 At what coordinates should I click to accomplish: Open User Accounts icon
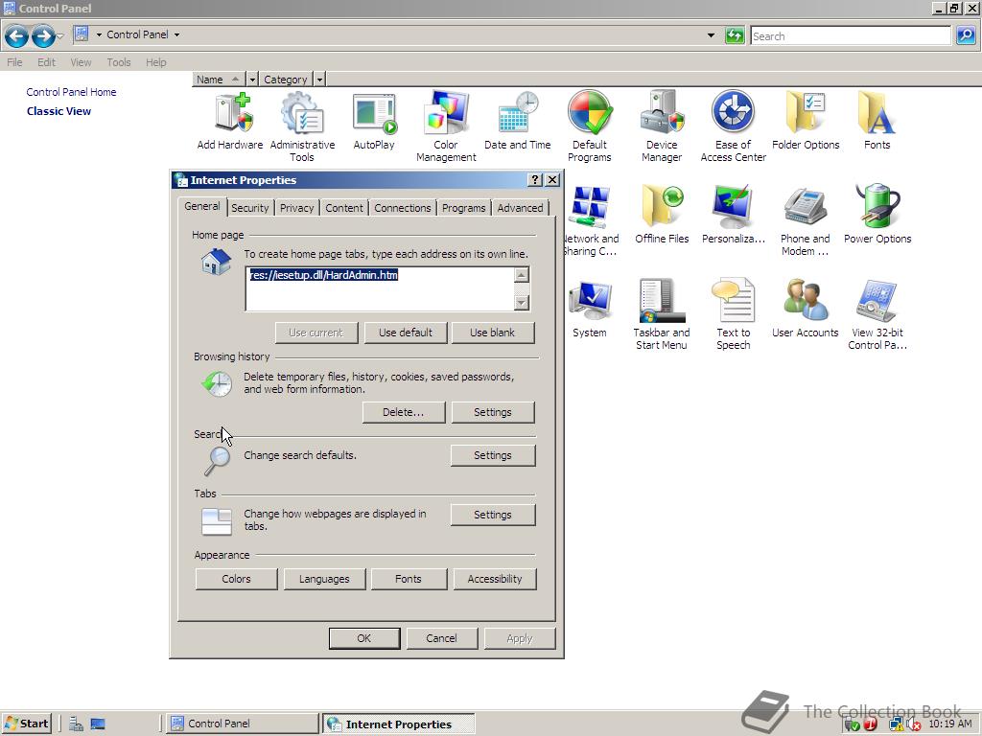point(806,310)
